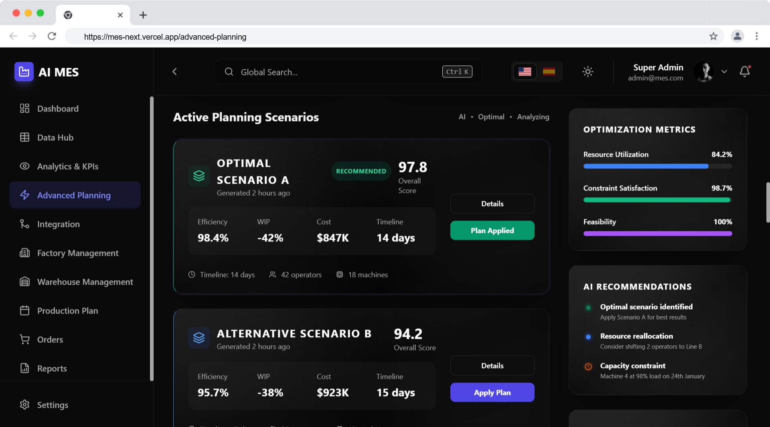Click Capacity constraint warning icon
770x427 pixels.
(x=588, y=366)
